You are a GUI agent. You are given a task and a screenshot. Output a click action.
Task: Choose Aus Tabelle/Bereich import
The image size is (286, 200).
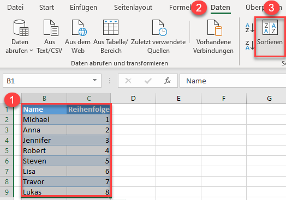pyautogui.click(x=111, y=37)
